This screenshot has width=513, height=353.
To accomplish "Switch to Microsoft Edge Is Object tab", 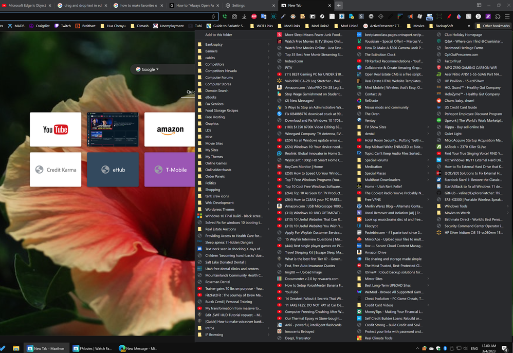I will pyautogui.click(x=27, y=5).
